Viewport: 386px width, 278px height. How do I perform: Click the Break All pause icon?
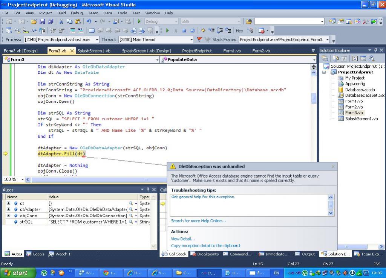tap(176, 31)
